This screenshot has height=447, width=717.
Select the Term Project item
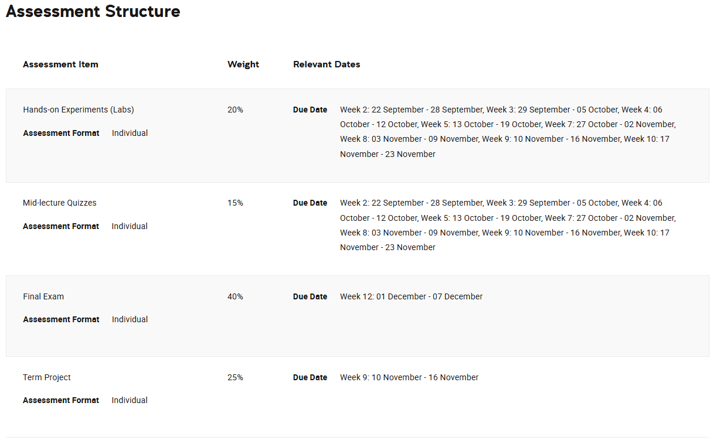[x=47, y=377]
